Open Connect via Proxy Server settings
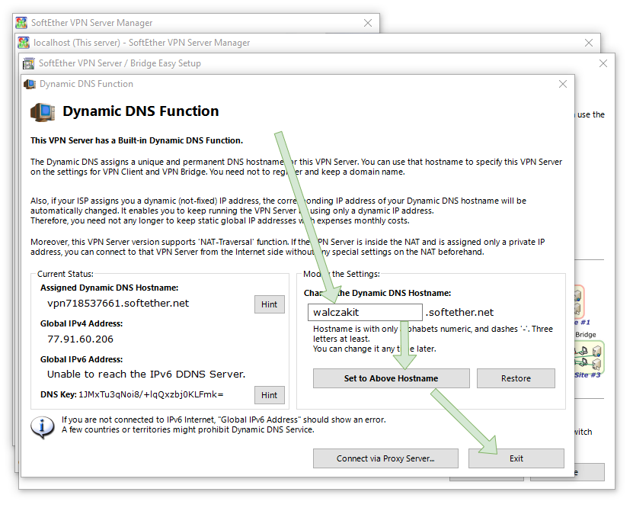Viewport: 633px width, 508px height. pyautogui.click(x=385, y=458)
